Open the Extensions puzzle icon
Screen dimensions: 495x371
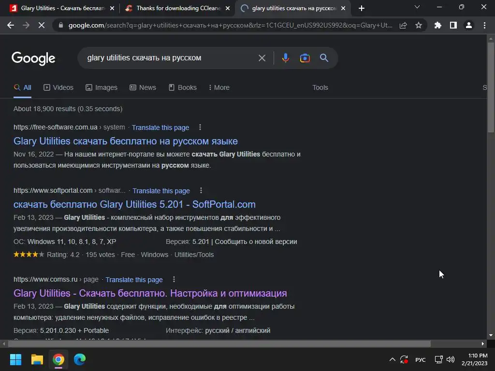click(437, 25)
